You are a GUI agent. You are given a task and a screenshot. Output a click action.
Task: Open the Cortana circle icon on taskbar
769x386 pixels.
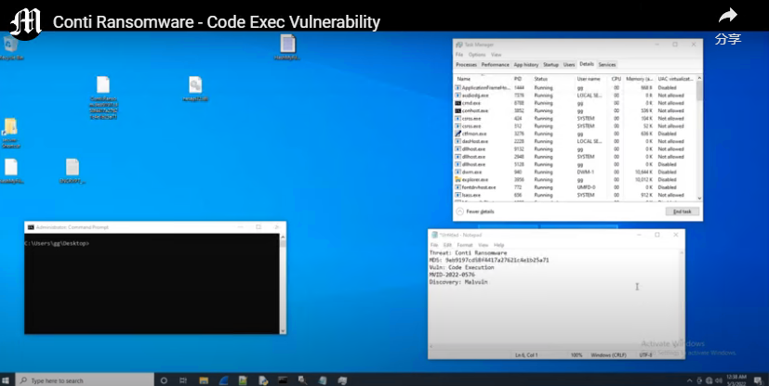click(x=164, y=380)
